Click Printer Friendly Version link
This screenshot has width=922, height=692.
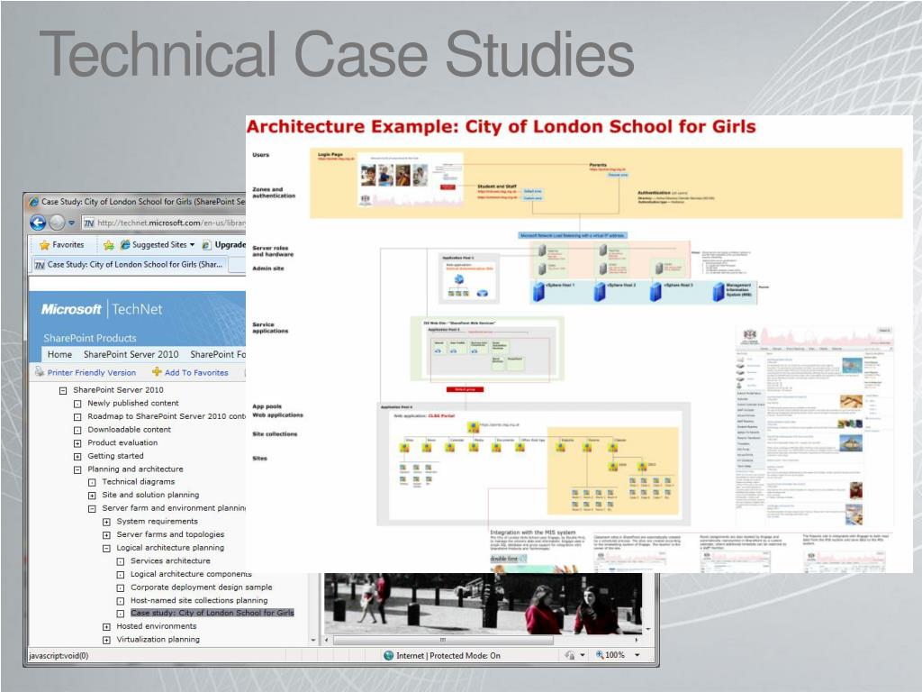tap(92, 372)
